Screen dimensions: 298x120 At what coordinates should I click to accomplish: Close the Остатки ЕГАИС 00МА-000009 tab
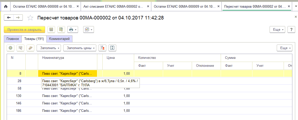[219, 6]
